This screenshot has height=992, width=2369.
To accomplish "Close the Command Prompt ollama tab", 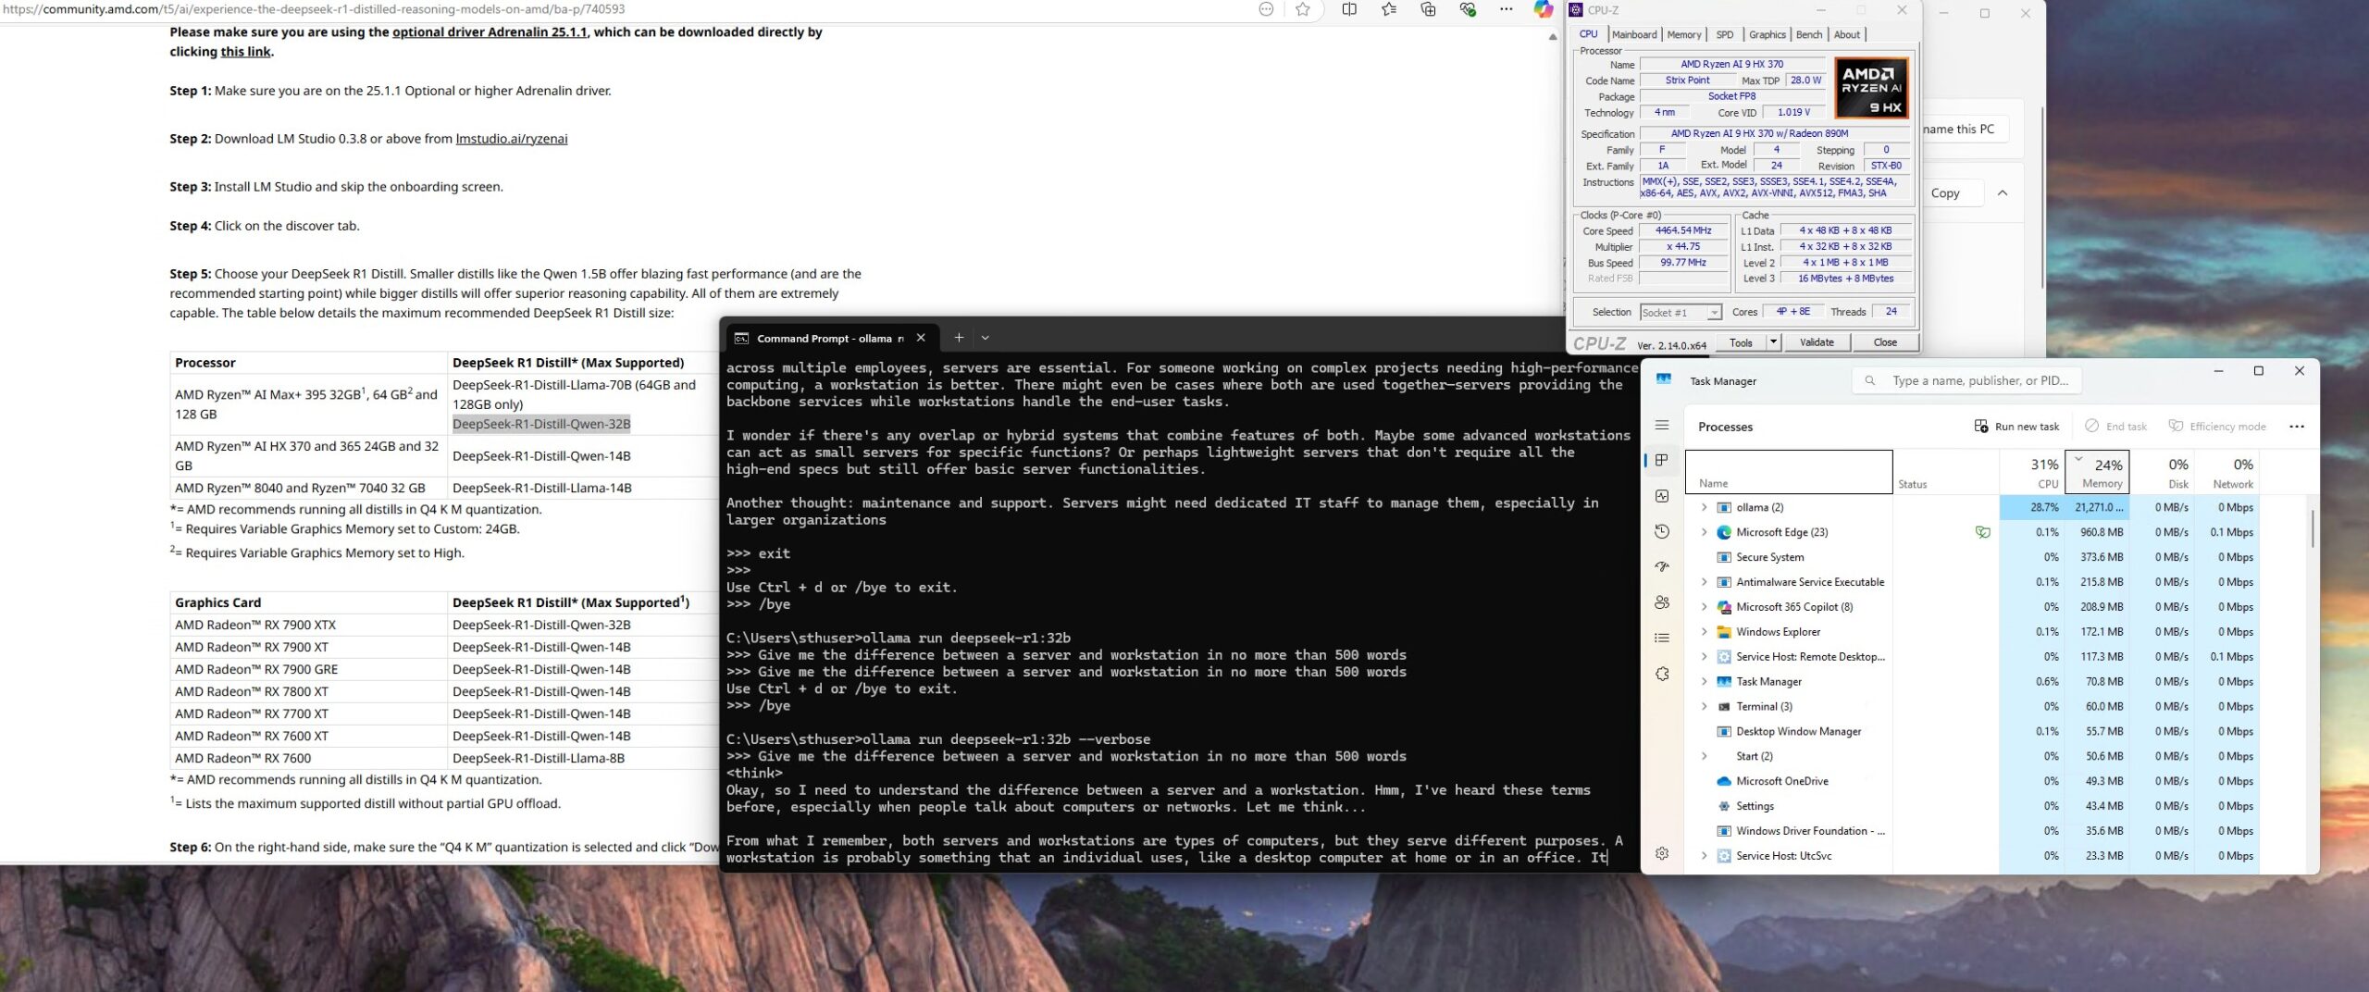I will pos(921,338).
